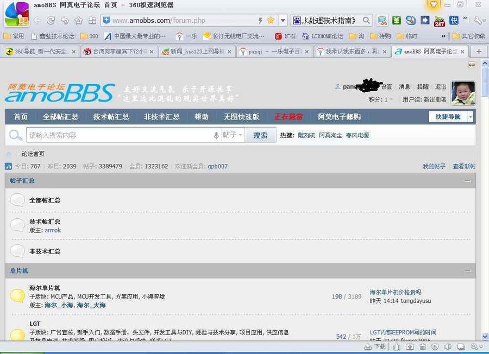
Task: Click the undo restore-tab icon
Action: pos(65,21)
